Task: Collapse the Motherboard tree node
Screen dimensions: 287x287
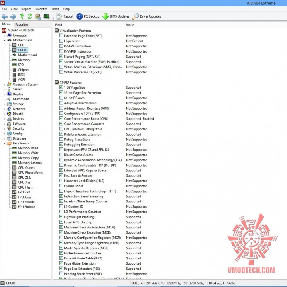Action: [4, 40]
